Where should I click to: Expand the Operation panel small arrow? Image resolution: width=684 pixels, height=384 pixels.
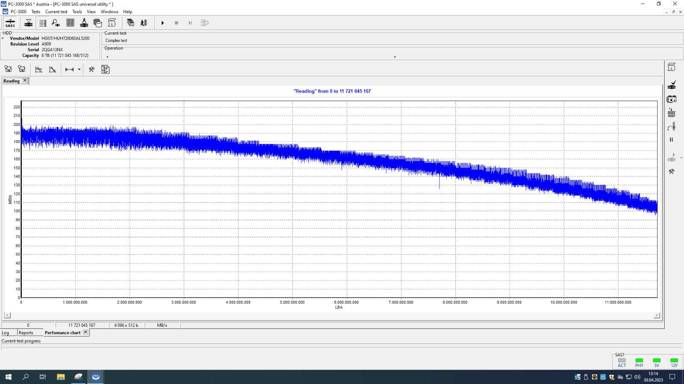[x=107, y=57]
